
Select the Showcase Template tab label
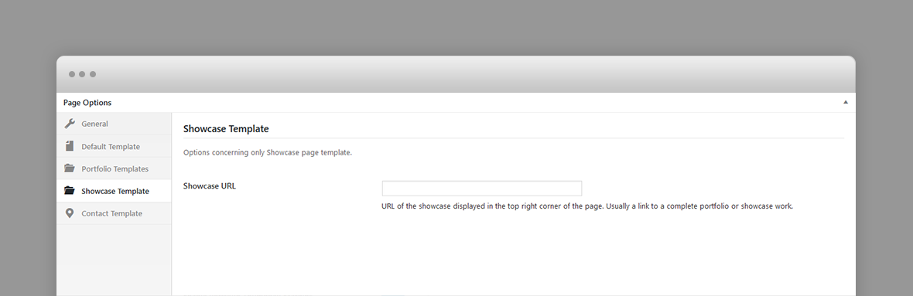pyautogui.click(x=115, y=191)
